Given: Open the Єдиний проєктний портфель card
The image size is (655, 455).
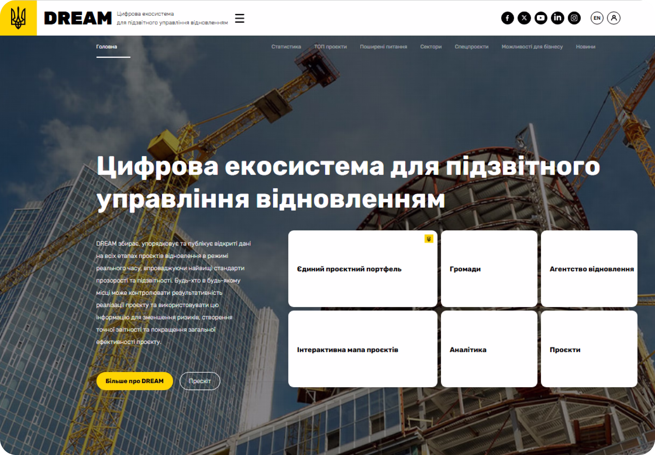Looking at the screenshot, I should [363, 268].
